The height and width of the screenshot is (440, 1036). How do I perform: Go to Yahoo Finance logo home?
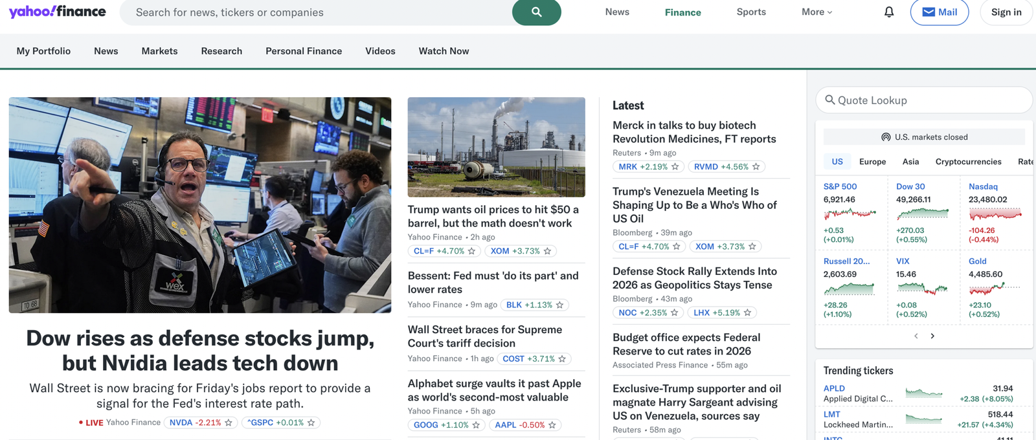click(57, 12)
